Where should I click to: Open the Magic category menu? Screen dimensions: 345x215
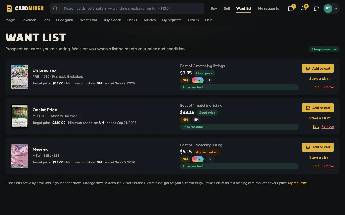pyautogui.click(x=10, y=20)
